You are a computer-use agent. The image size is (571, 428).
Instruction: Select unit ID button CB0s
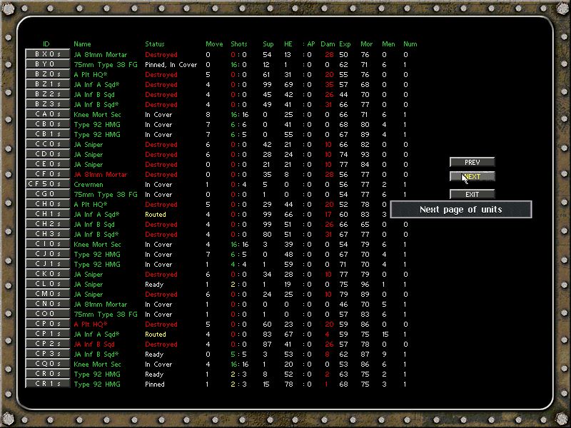tap(47, 124)
